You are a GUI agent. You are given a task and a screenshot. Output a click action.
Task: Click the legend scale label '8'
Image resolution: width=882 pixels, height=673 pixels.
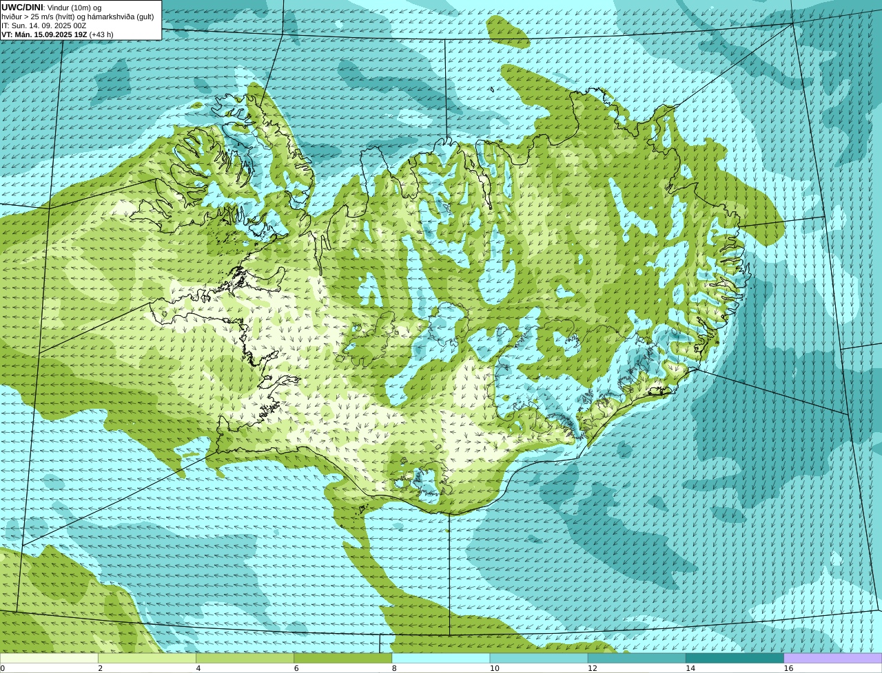394,668
